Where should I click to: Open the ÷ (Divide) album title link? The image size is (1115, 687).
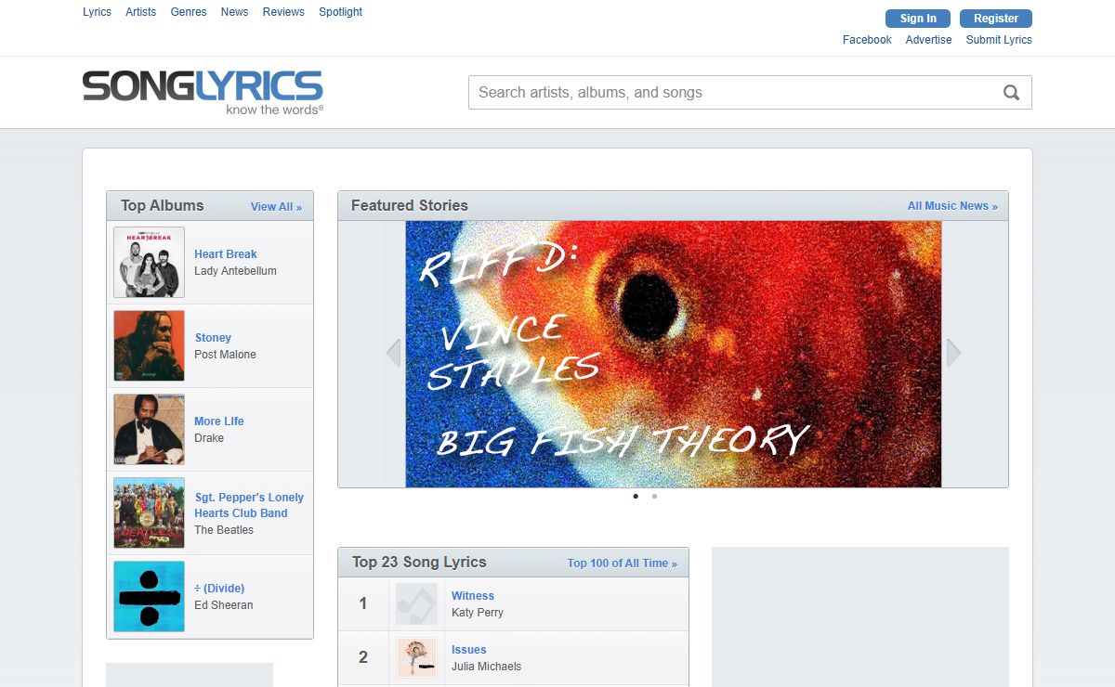click(x=219, y=589)
